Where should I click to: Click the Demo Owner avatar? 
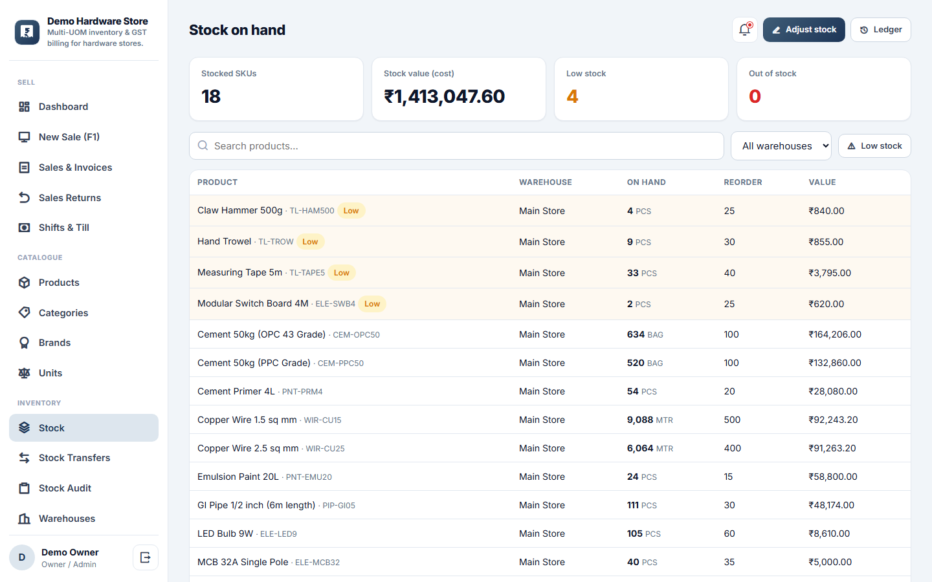pos(22,557)
